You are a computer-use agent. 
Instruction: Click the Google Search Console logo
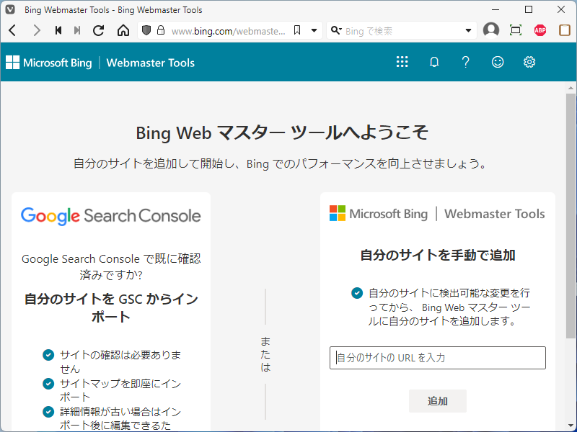111,215
